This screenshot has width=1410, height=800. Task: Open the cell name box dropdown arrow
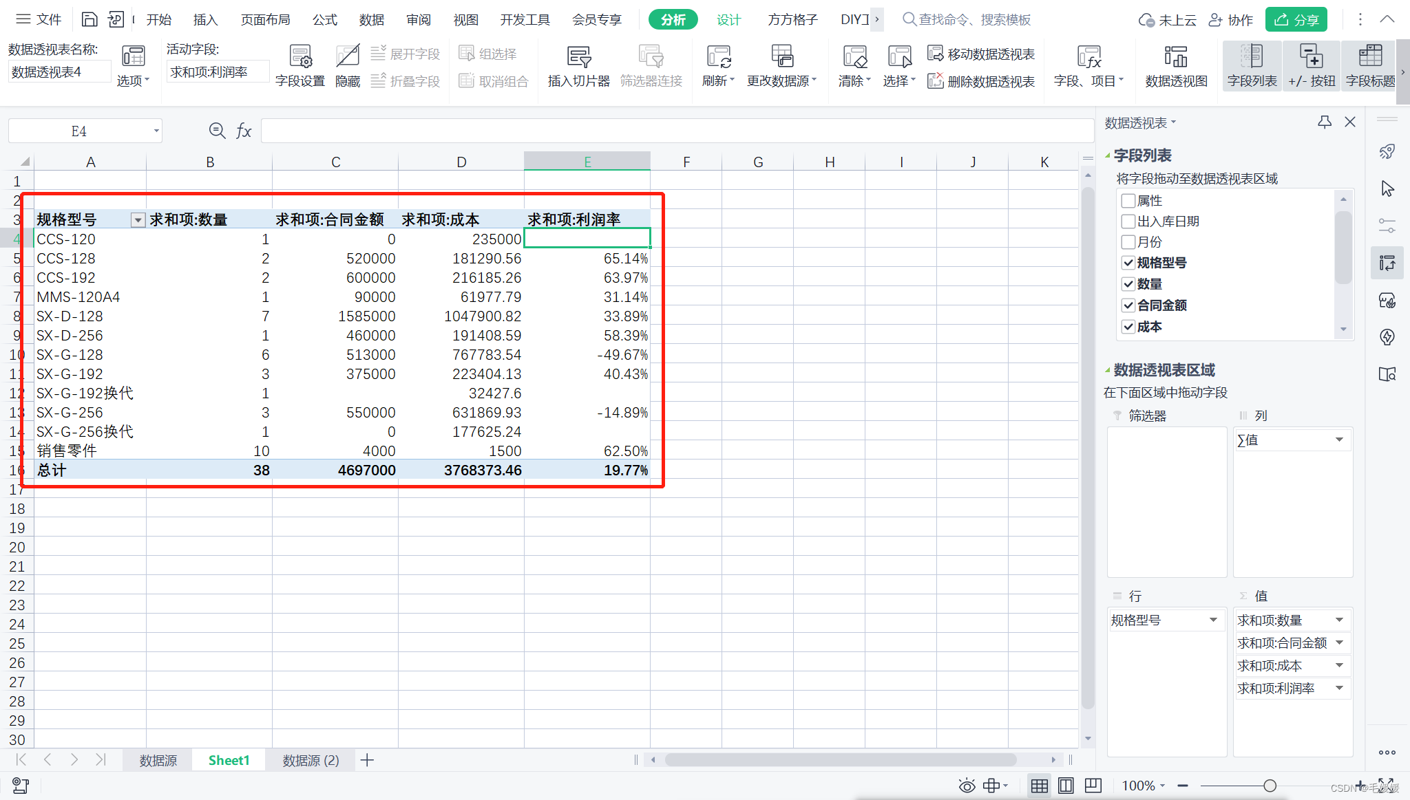pyautogui.click(x=156, y=131)
